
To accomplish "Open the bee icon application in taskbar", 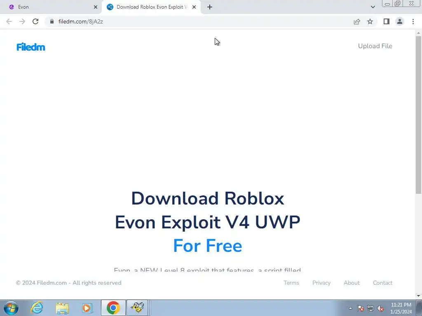I will click(x=138, y=308).
